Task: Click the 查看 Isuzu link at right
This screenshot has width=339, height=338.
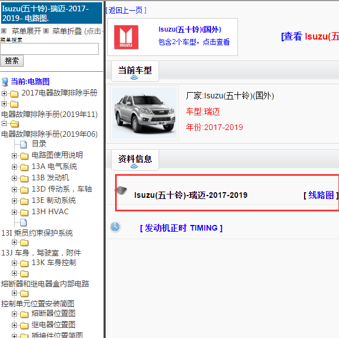Action: pos(310,36)
